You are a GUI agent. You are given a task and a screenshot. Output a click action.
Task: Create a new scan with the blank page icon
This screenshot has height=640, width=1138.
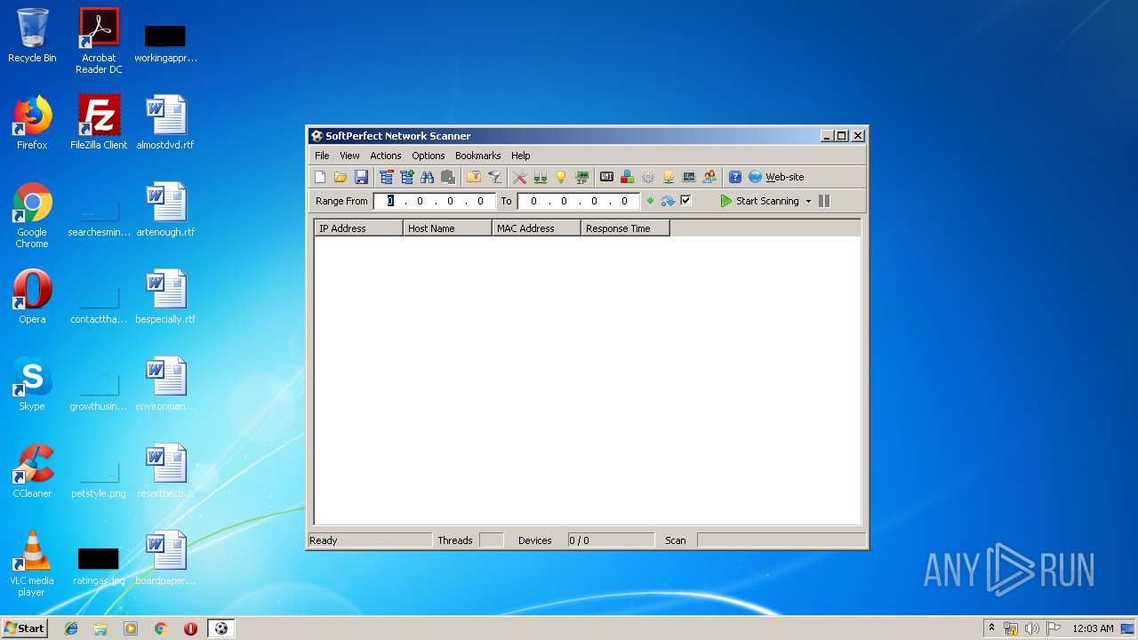(320, 177)
